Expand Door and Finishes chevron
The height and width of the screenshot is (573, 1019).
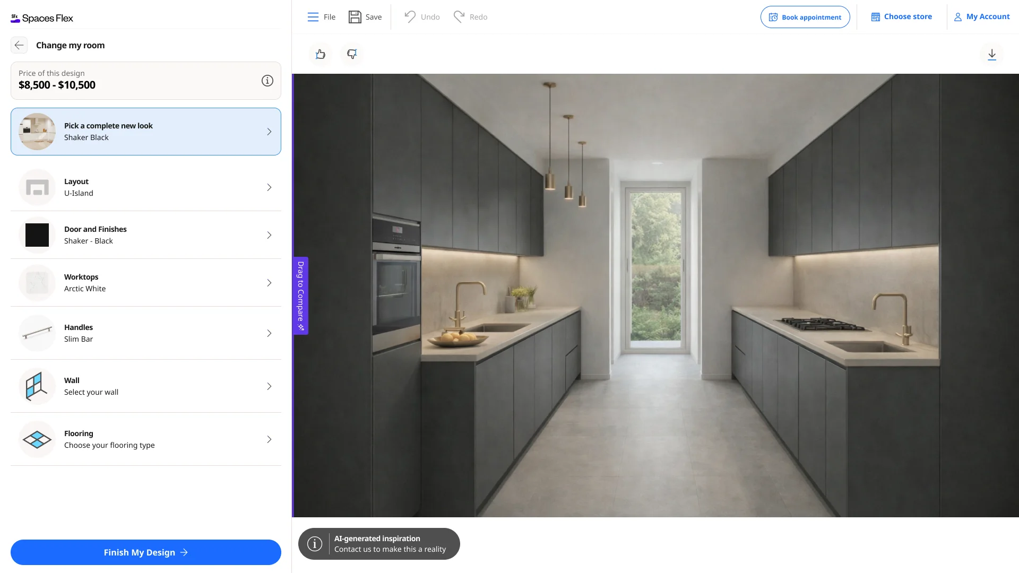[269, 235]
